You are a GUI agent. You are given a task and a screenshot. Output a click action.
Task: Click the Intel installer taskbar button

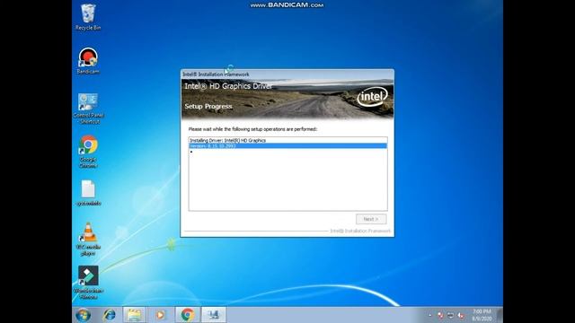[214, 315]
